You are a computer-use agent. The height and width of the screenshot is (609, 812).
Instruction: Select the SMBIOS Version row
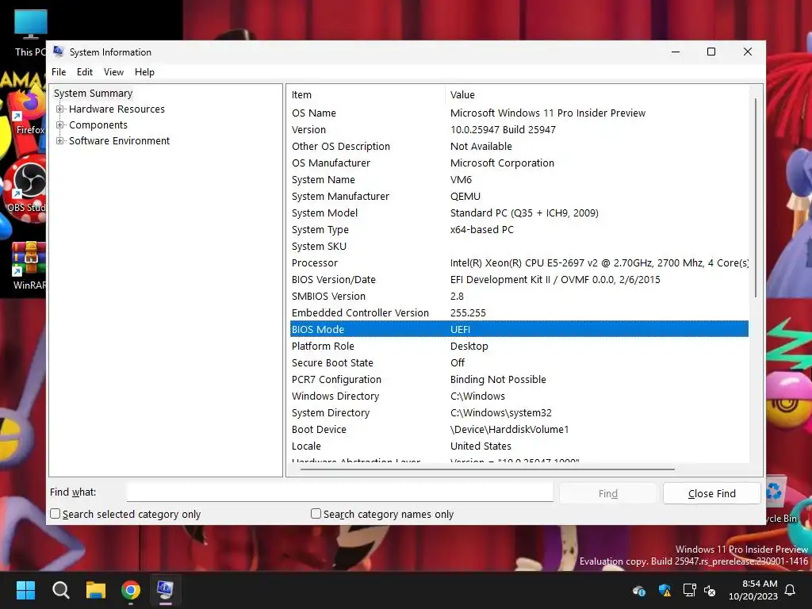pyautogui.click(x=519, y=297)
